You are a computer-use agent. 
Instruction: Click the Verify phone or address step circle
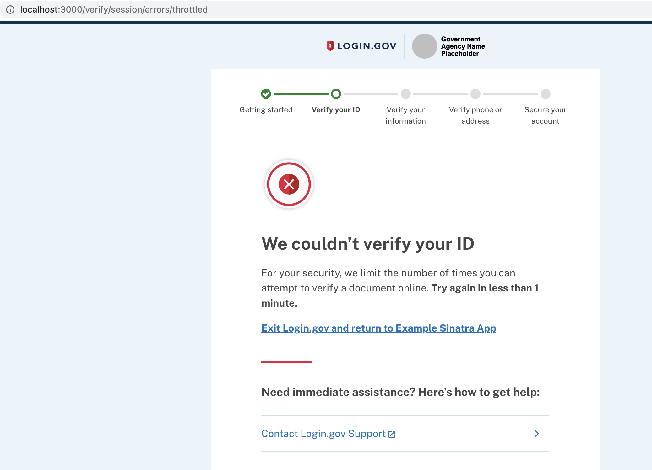pyautogui.click(x=475, y=94)
